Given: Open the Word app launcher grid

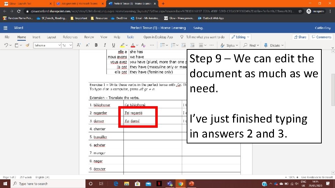Looking at the screenshot, I should coord(6,28).
